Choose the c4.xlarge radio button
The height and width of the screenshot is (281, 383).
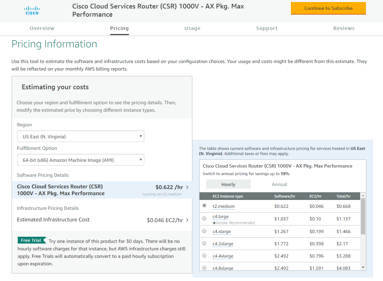point(204,231)
